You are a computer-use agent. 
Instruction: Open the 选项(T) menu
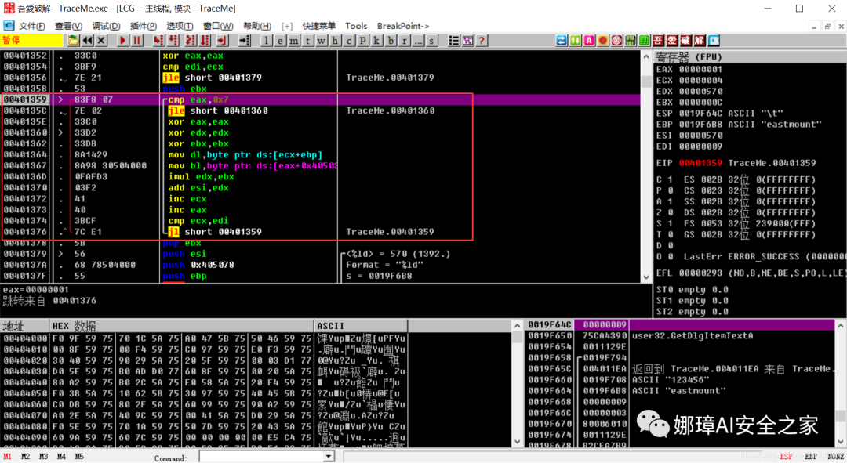180,26
